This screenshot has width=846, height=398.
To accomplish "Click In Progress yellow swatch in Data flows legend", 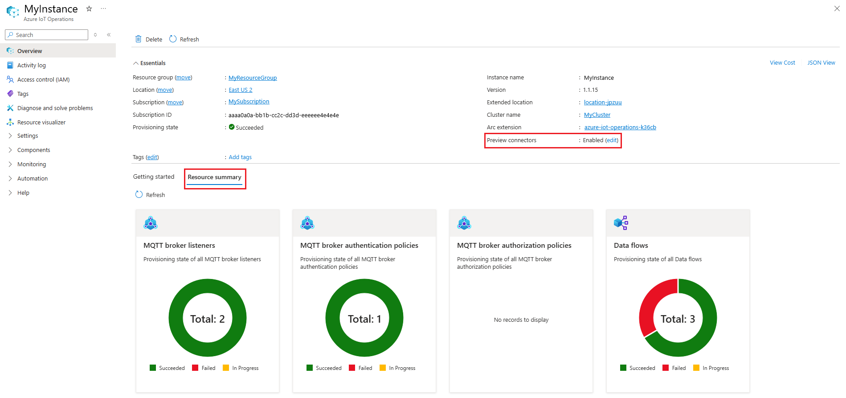I will (696, 368).
